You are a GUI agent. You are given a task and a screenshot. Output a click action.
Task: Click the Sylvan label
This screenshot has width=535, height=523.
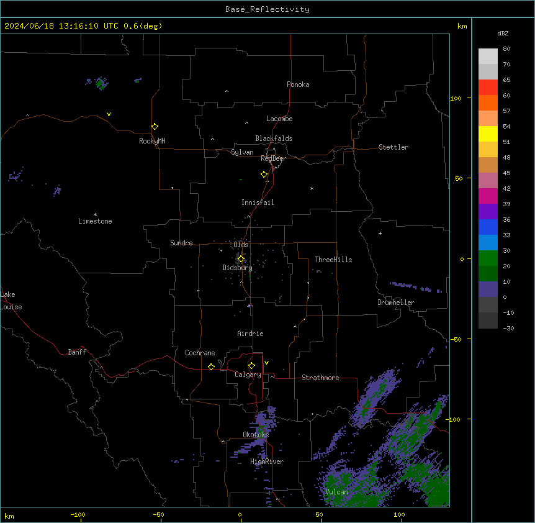pos(242,152)
